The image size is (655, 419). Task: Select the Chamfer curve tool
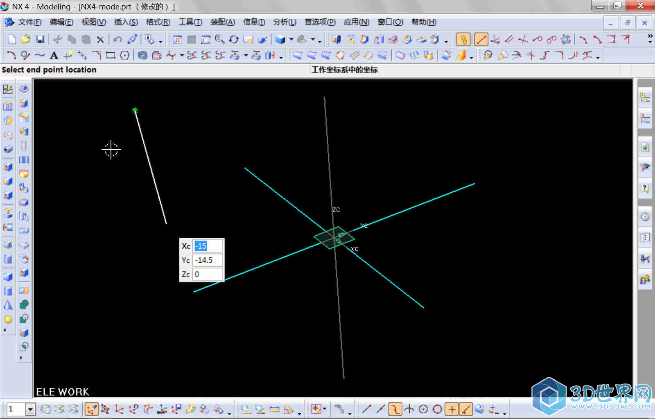click(97, 55)
